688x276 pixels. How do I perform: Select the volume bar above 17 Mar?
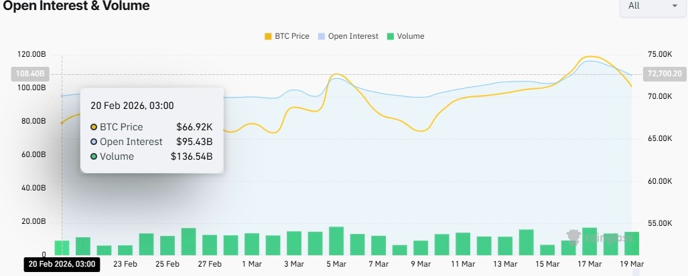[x=590, y=241]
